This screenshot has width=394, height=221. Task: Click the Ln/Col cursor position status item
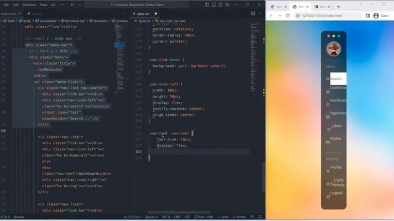[132, 217]
